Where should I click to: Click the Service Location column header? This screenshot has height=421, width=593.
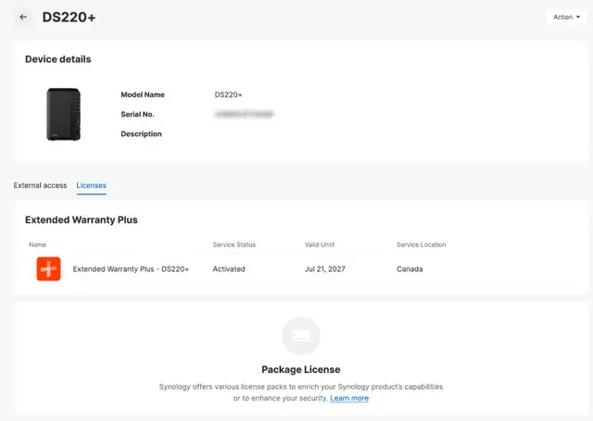[421, 244]
